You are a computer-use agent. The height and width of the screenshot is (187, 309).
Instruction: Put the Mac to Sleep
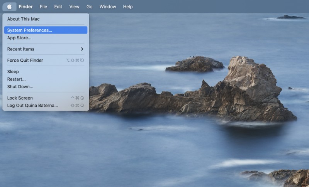click(x=46, y=72)
